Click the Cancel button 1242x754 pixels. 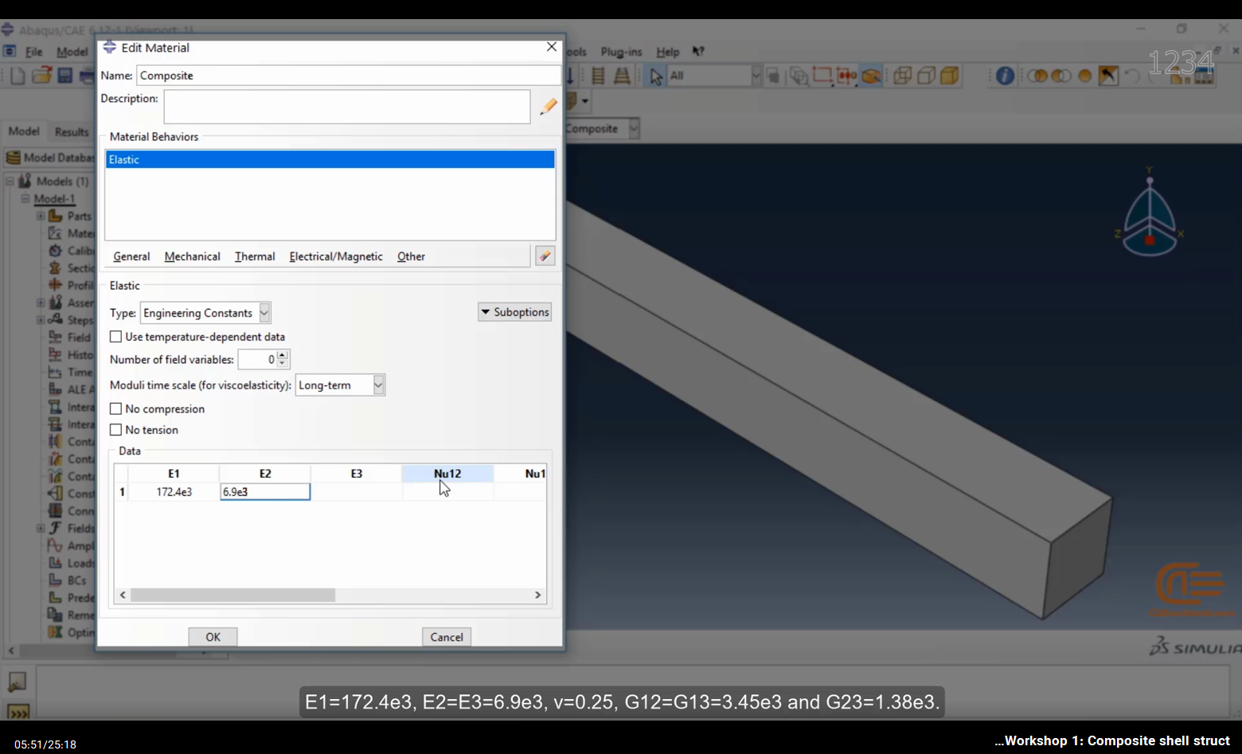tap(447, 637)
